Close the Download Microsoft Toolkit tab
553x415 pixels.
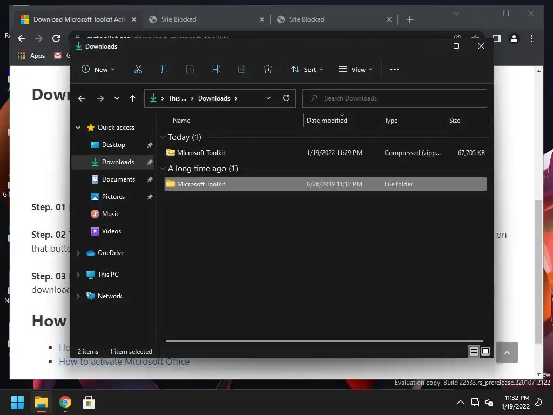click(x=134, y=19)
